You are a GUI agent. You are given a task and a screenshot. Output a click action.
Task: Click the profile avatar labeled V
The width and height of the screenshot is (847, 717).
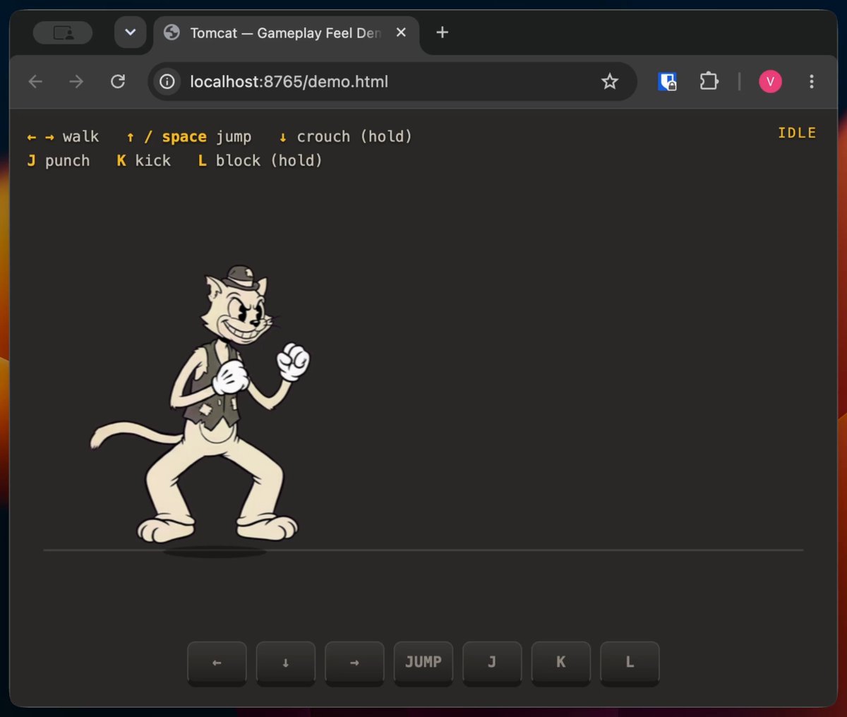point(770,82)
